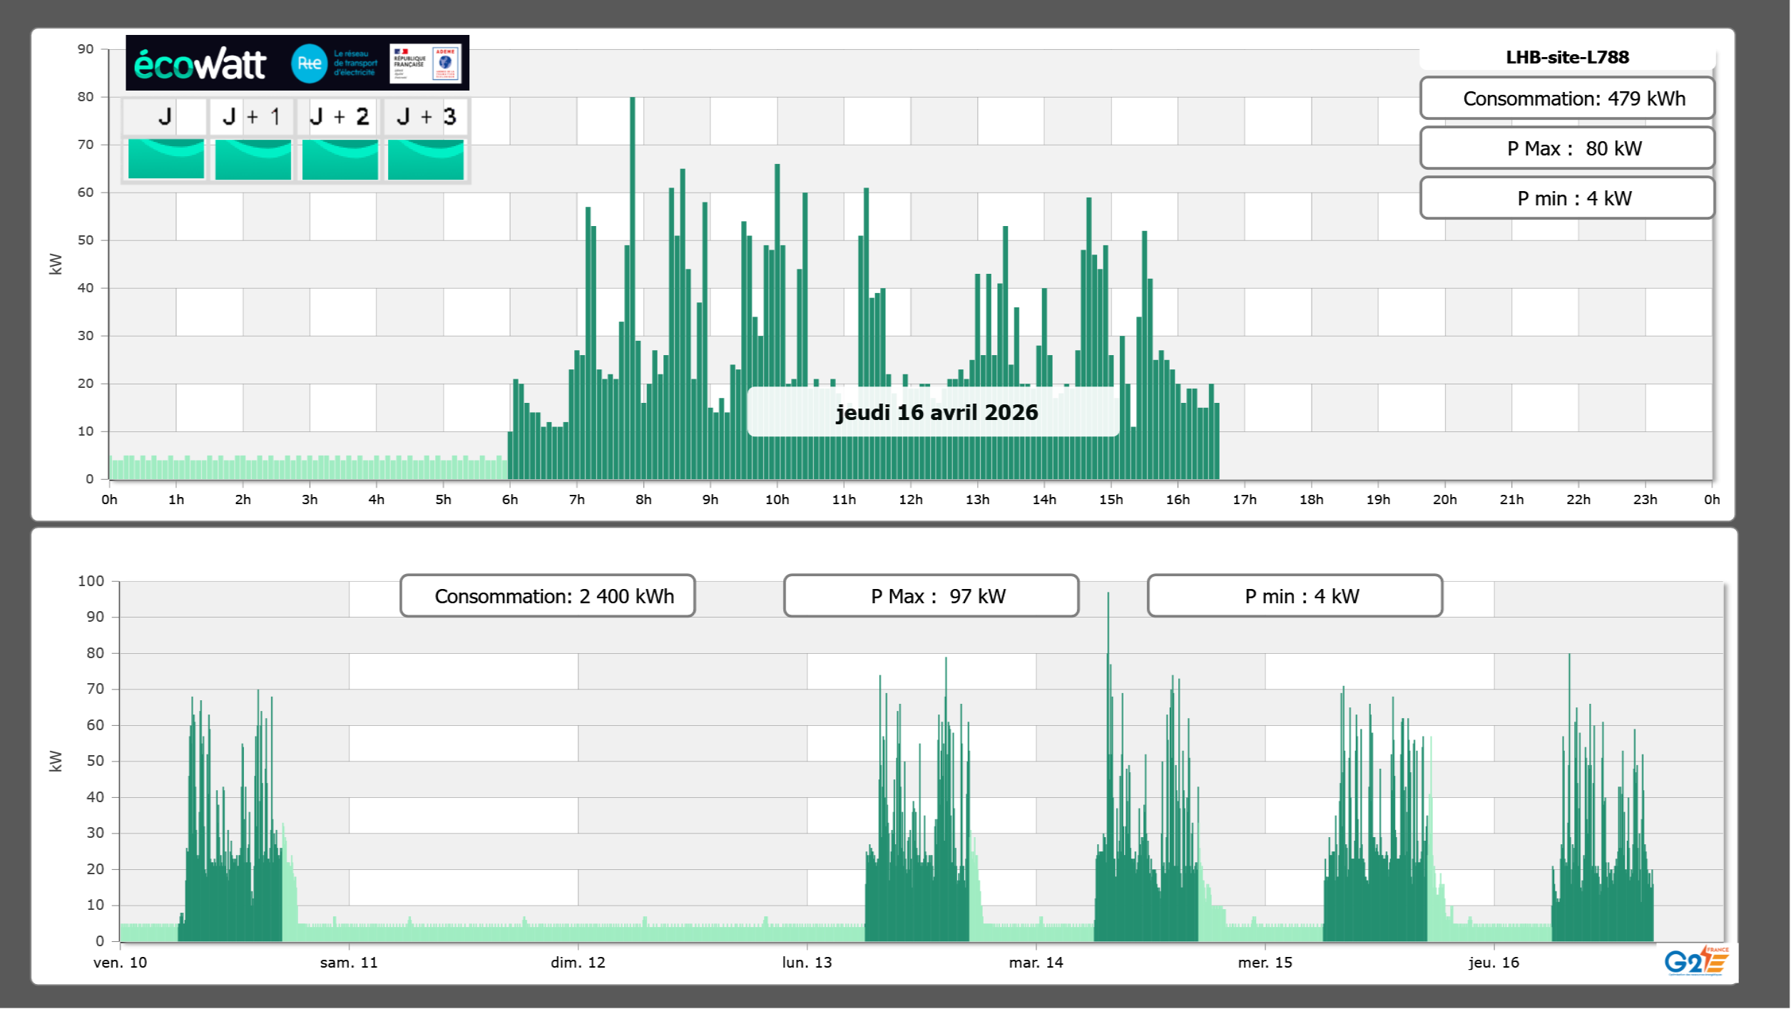Click the 12h tick on the hourly axis

point(910,499)
